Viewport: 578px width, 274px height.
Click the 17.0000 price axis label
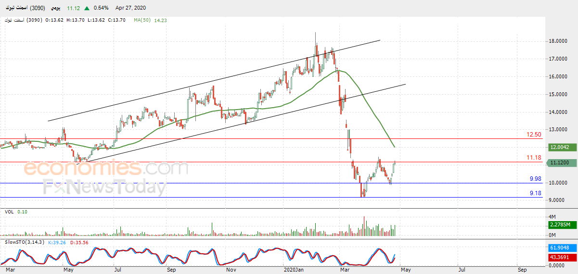click(559, 59)
